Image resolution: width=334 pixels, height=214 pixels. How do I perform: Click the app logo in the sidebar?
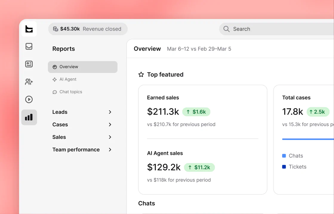[29, 29]
